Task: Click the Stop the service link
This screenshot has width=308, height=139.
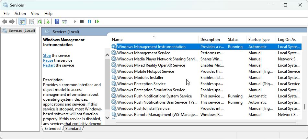Action: tap(47, 56)
